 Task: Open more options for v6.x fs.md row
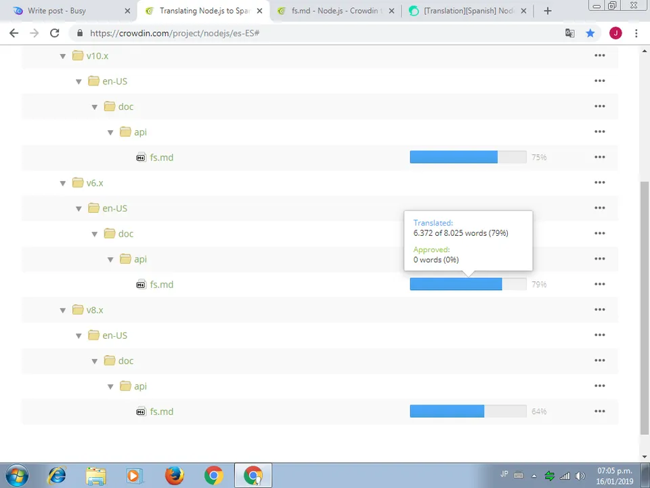pyautogui.click(x=600, y=284)
